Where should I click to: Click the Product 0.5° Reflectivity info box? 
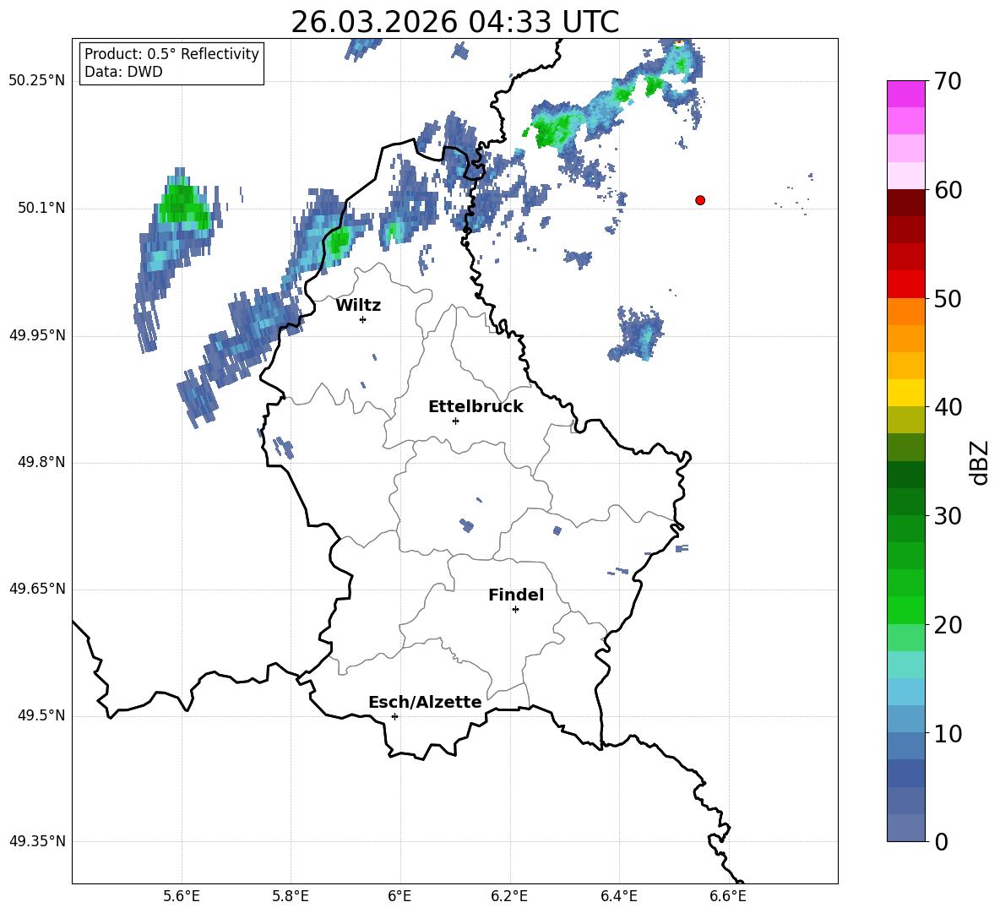(x=171, y=62)
